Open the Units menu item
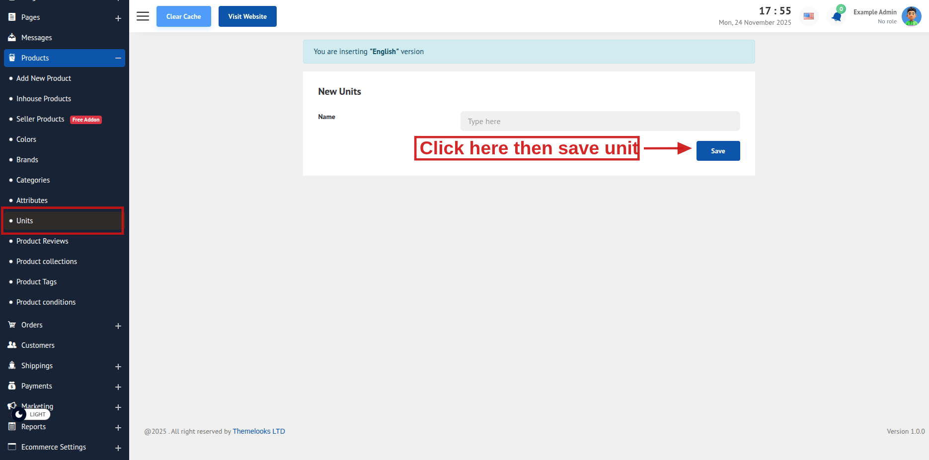The height and width of the screenshot is (460, 929). [25, 221]
